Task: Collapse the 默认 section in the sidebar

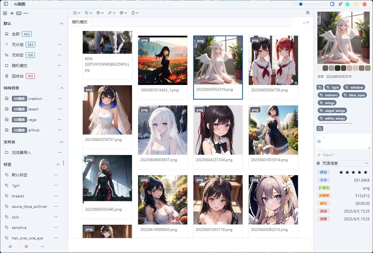Action: pyautogui.click(x=61, y=23)
